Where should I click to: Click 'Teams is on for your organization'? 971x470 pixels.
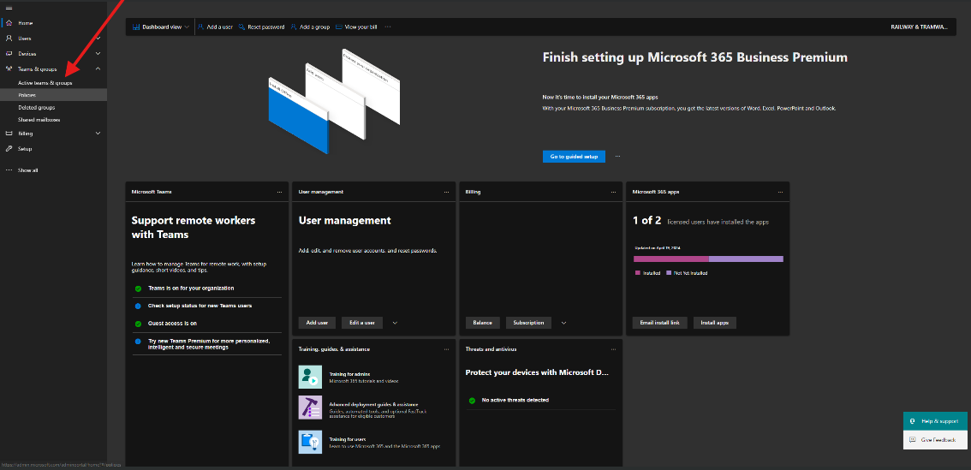coord(191,289)
